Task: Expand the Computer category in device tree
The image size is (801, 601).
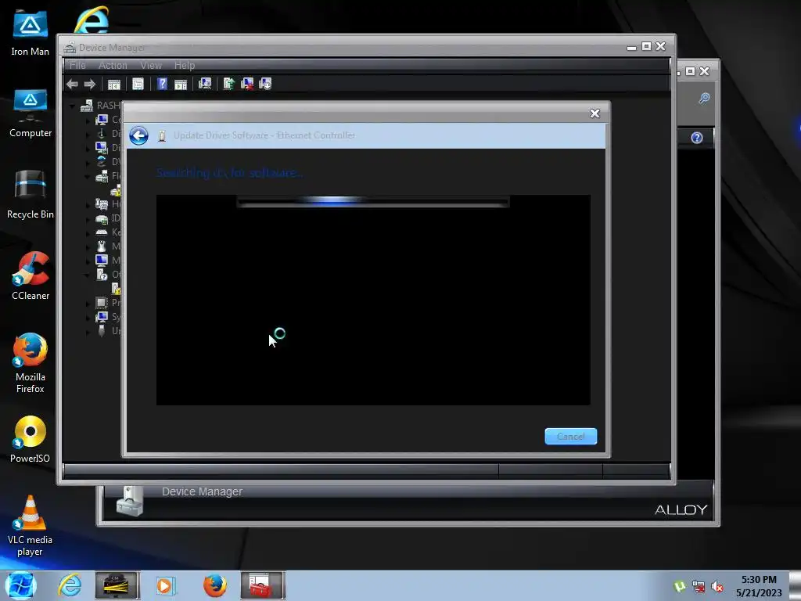Action: point(88,120)
